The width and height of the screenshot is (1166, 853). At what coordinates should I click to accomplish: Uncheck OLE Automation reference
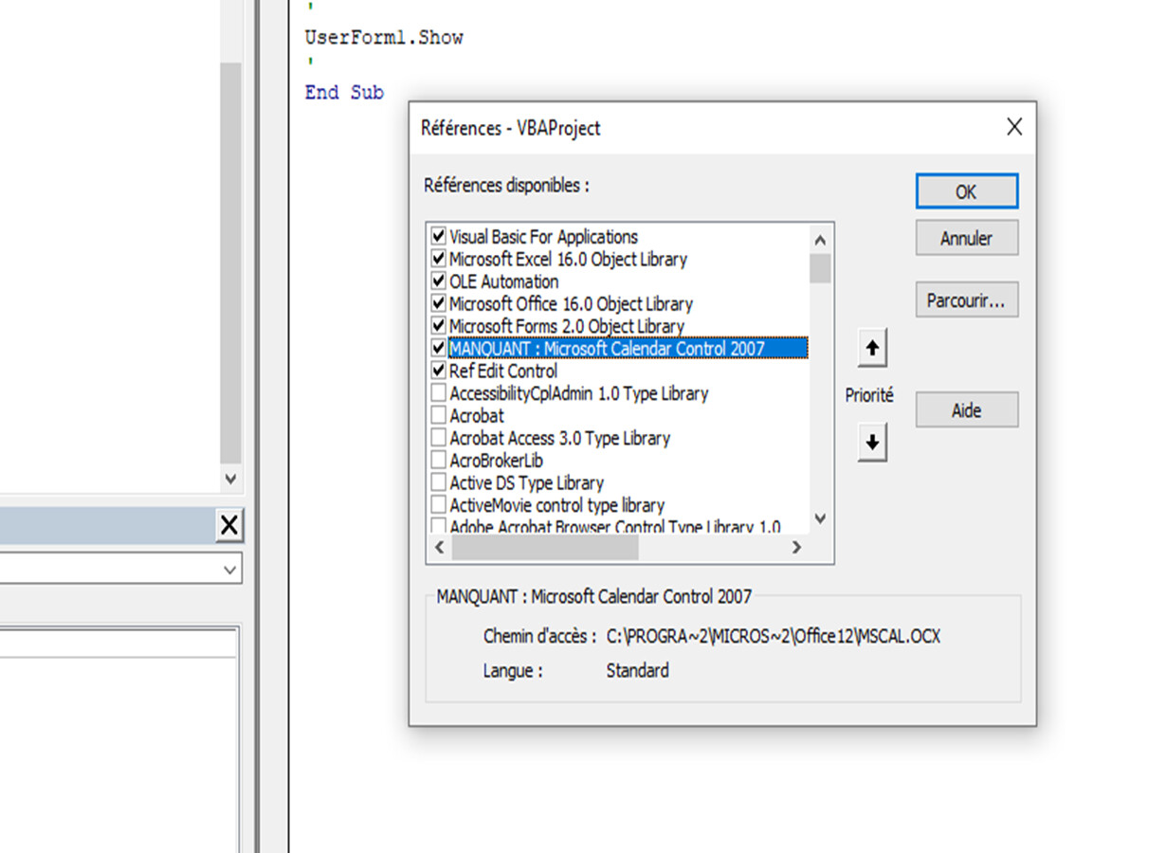[x=438, y=281]
